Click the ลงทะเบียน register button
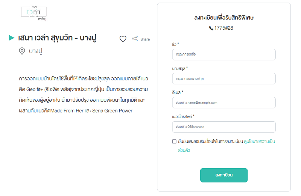Image resolution: width=301 pixels, height=196 pixels. 224,175
